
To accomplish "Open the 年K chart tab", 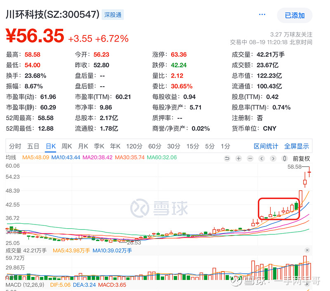I will (115, 146).
